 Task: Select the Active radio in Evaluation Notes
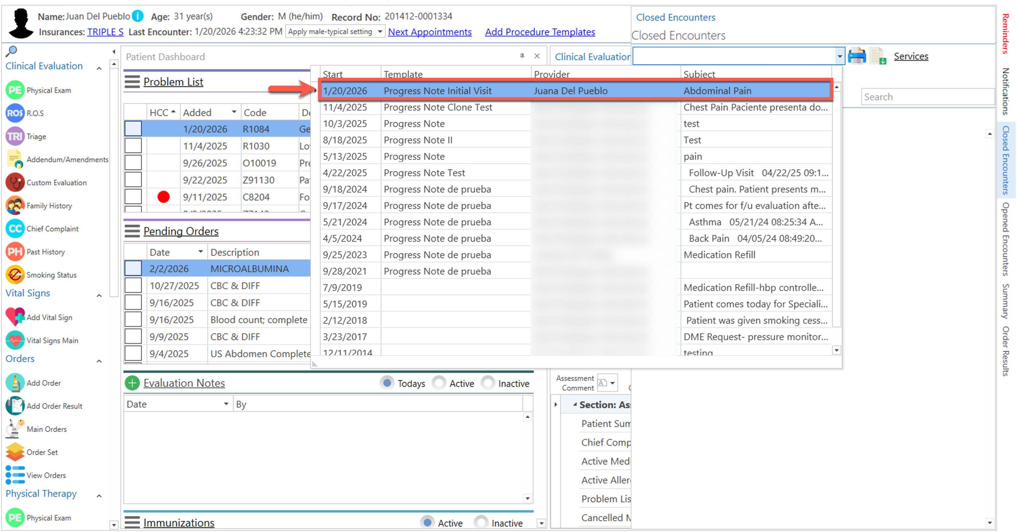[x=439, y=383]
